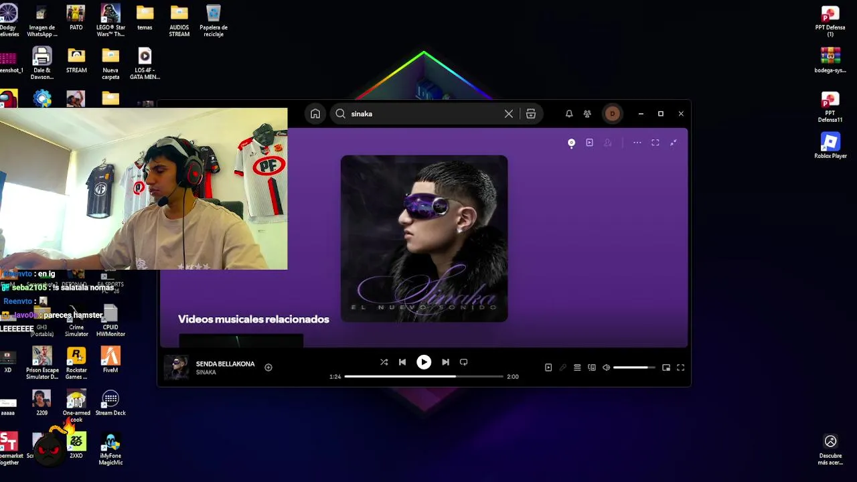This screenshot has width=857, height=482.
Task: Open the 'One-armed cook' desktop shortcut
Action: pos(76,406)
